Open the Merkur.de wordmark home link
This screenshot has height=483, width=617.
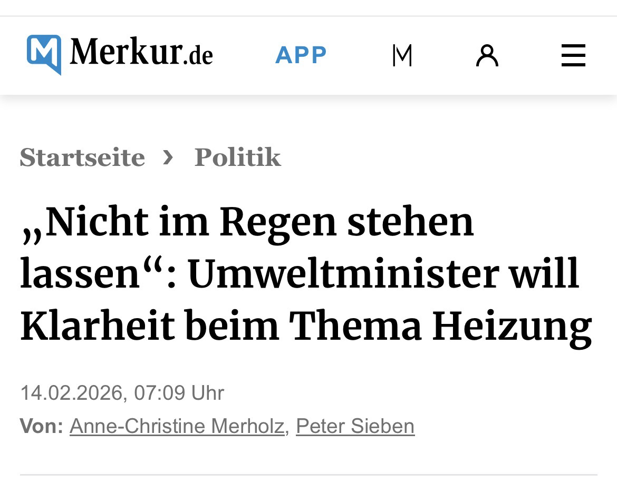141,54
